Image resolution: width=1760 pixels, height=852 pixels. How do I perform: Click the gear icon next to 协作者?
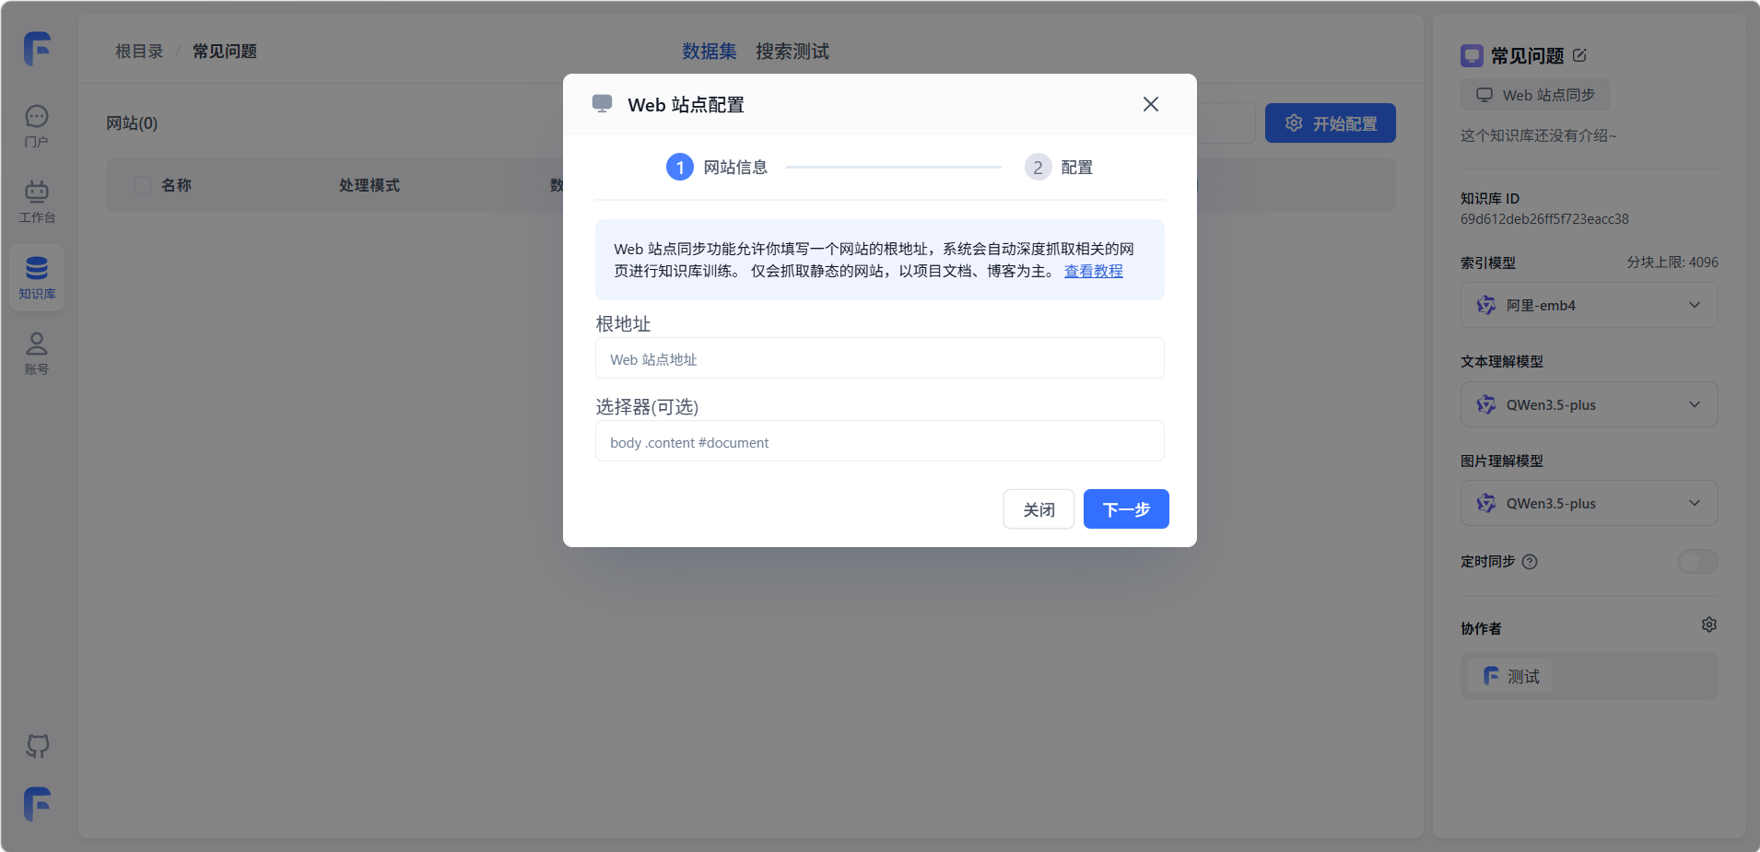pyautogui.click(x=1708, y=625)
